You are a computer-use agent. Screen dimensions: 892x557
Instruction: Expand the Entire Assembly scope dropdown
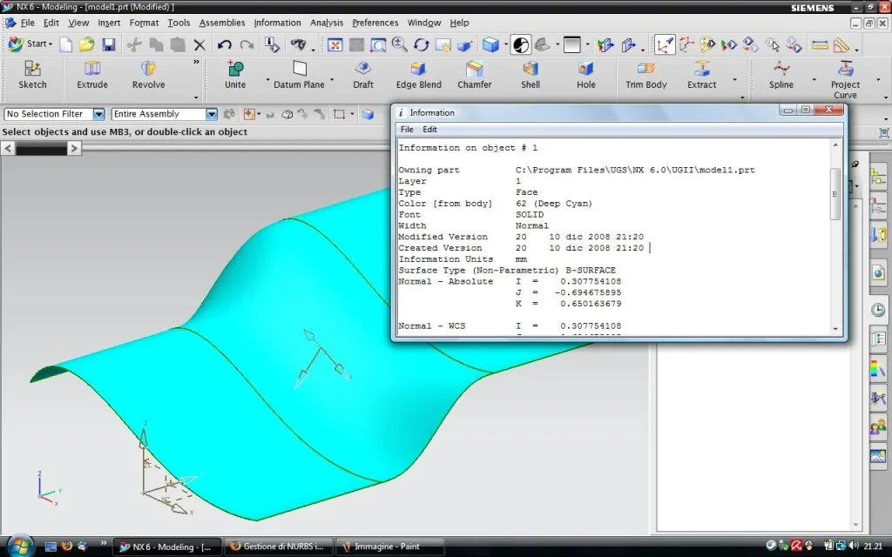[211, 114]
